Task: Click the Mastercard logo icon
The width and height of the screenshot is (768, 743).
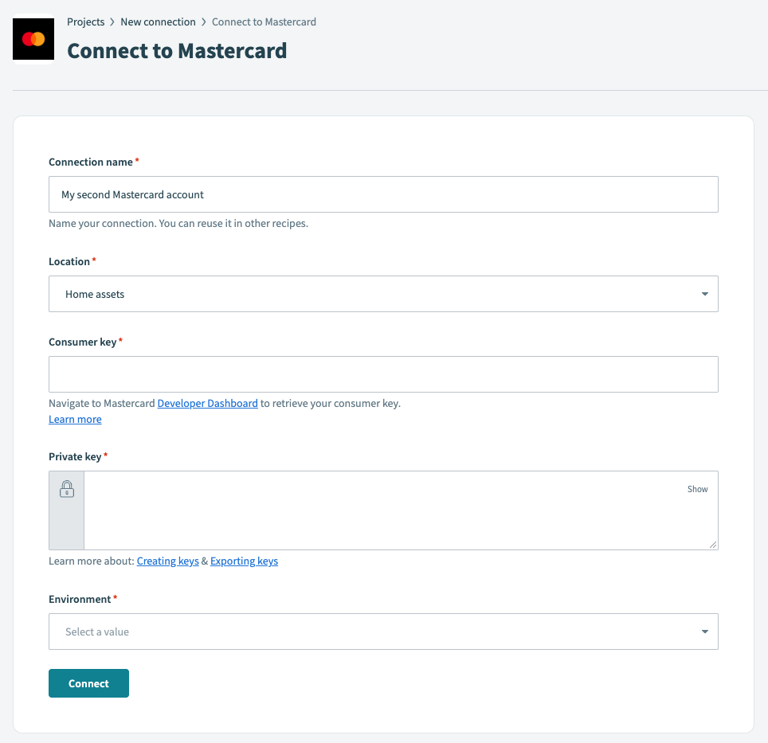Action: [x=33, y=38]
